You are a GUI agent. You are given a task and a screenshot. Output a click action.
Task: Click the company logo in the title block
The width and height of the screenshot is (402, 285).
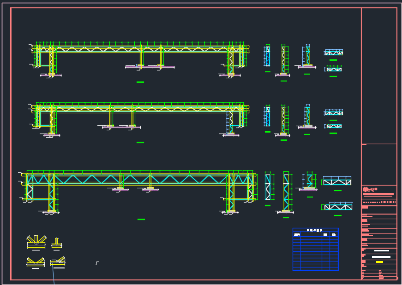[370, 190]
